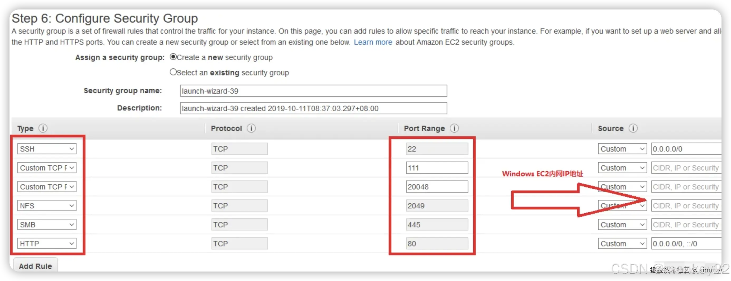Edit the port range field showing 111
The width and height of the screenshot is (731, 281).
pos(437,168)
